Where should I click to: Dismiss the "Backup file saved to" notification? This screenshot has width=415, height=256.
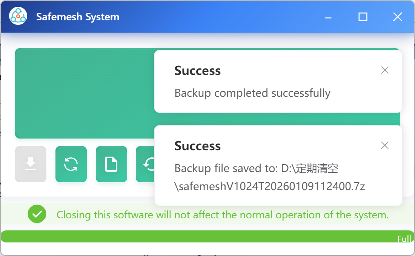point(384,145)
